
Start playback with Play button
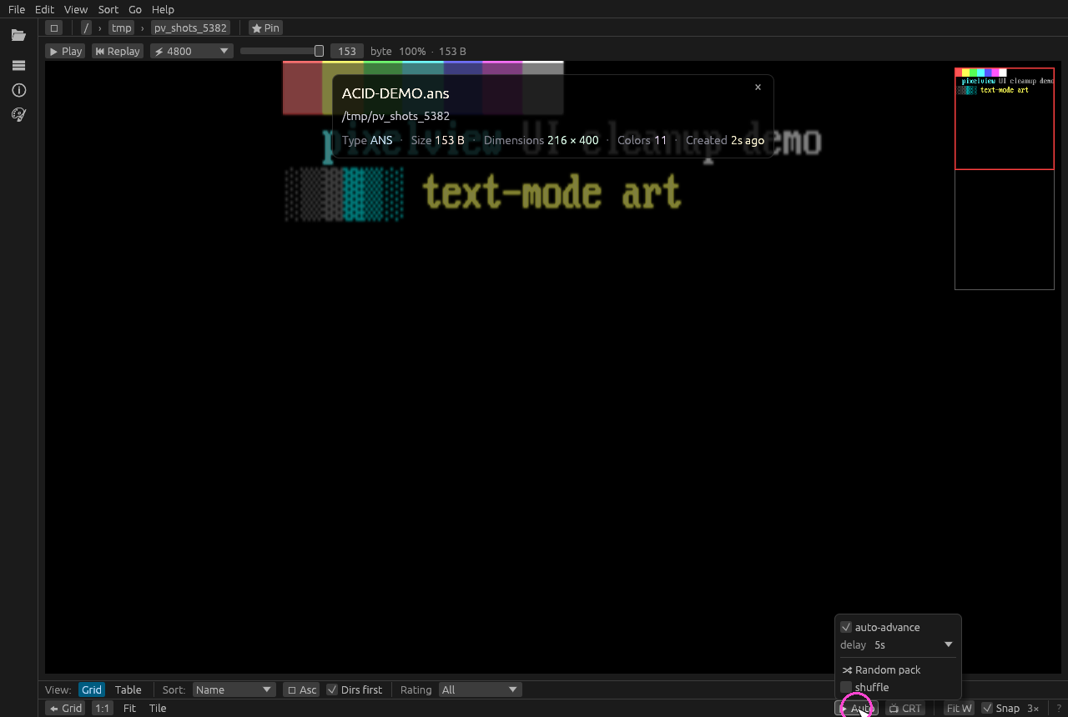(65, 52)
